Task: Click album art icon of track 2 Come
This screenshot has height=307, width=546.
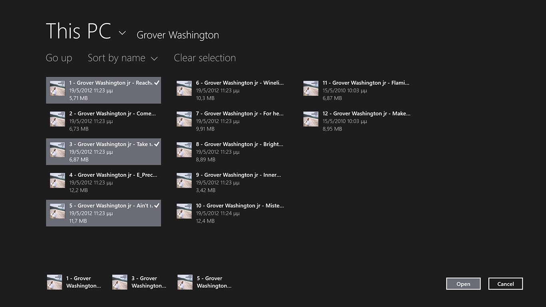Action: (58, 119)
